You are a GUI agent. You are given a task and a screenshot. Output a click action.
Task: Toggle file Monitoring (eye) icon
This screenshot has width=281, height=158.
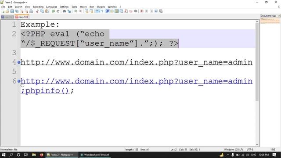pyautogui.click(x=136, y=11)
